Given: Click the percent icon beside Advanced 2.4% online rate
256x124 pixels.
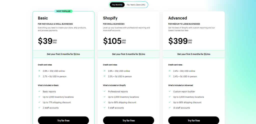Looking at the screenshot, I should pos(170,71).
